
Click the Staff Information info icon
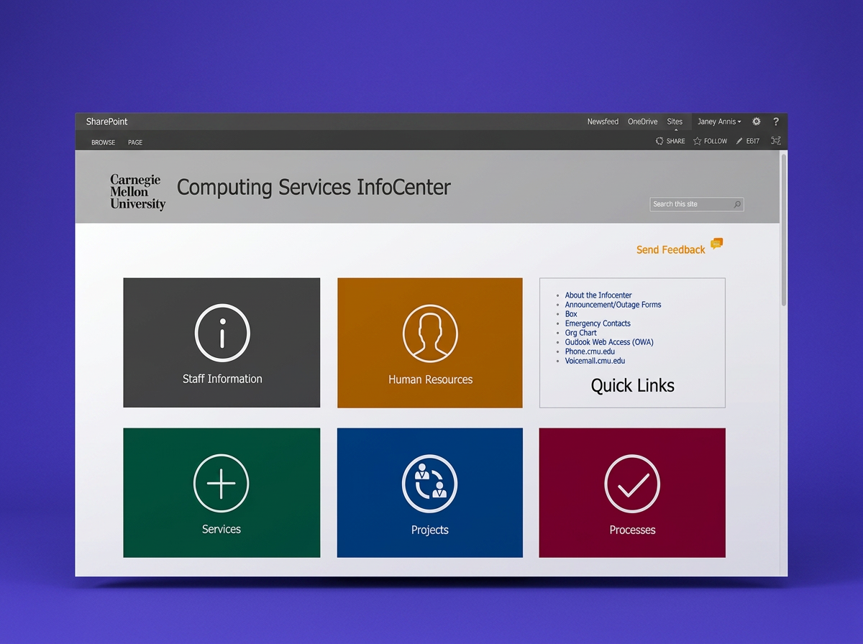pyautogui.click(x=222, y=333)
